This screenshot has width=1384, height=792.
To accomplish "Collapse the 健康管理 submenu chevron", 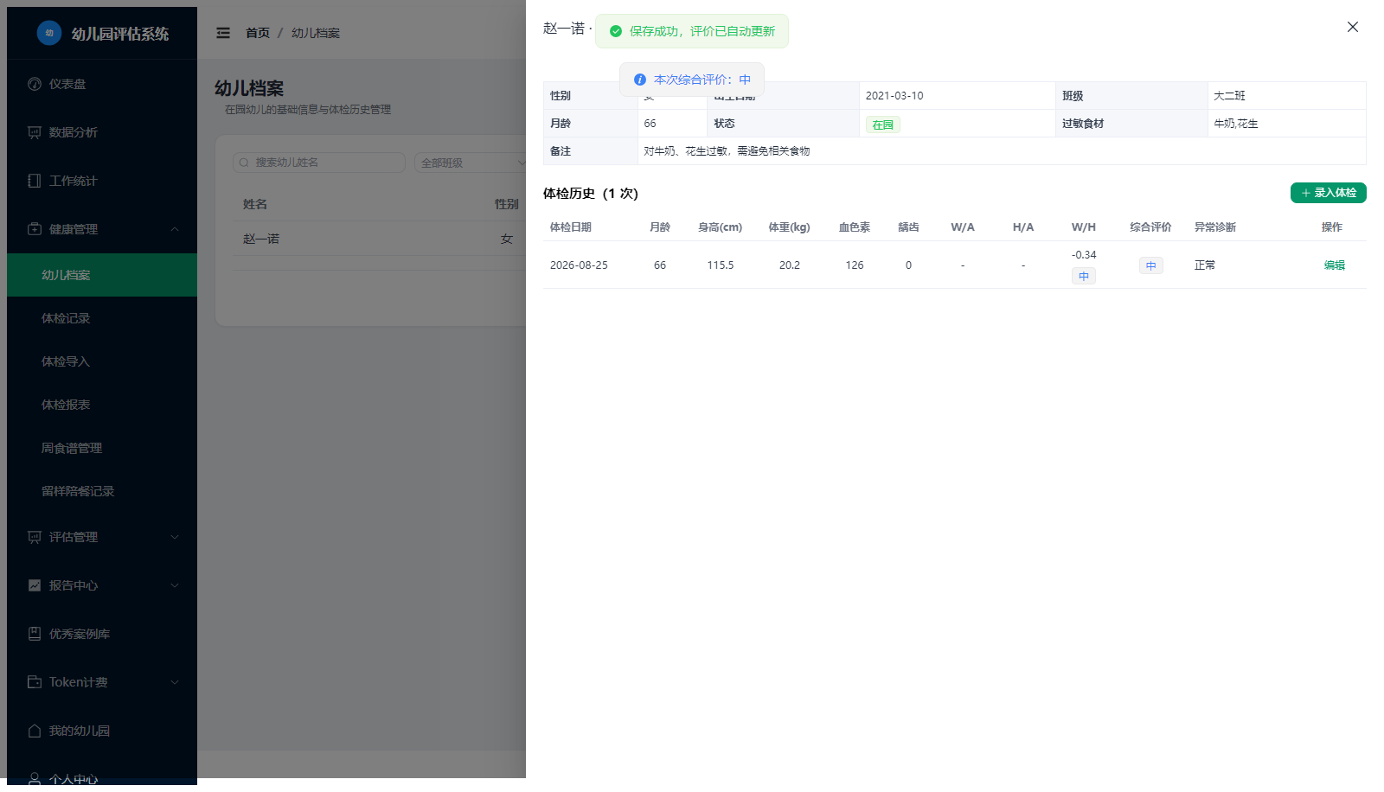I will [175, 229].
